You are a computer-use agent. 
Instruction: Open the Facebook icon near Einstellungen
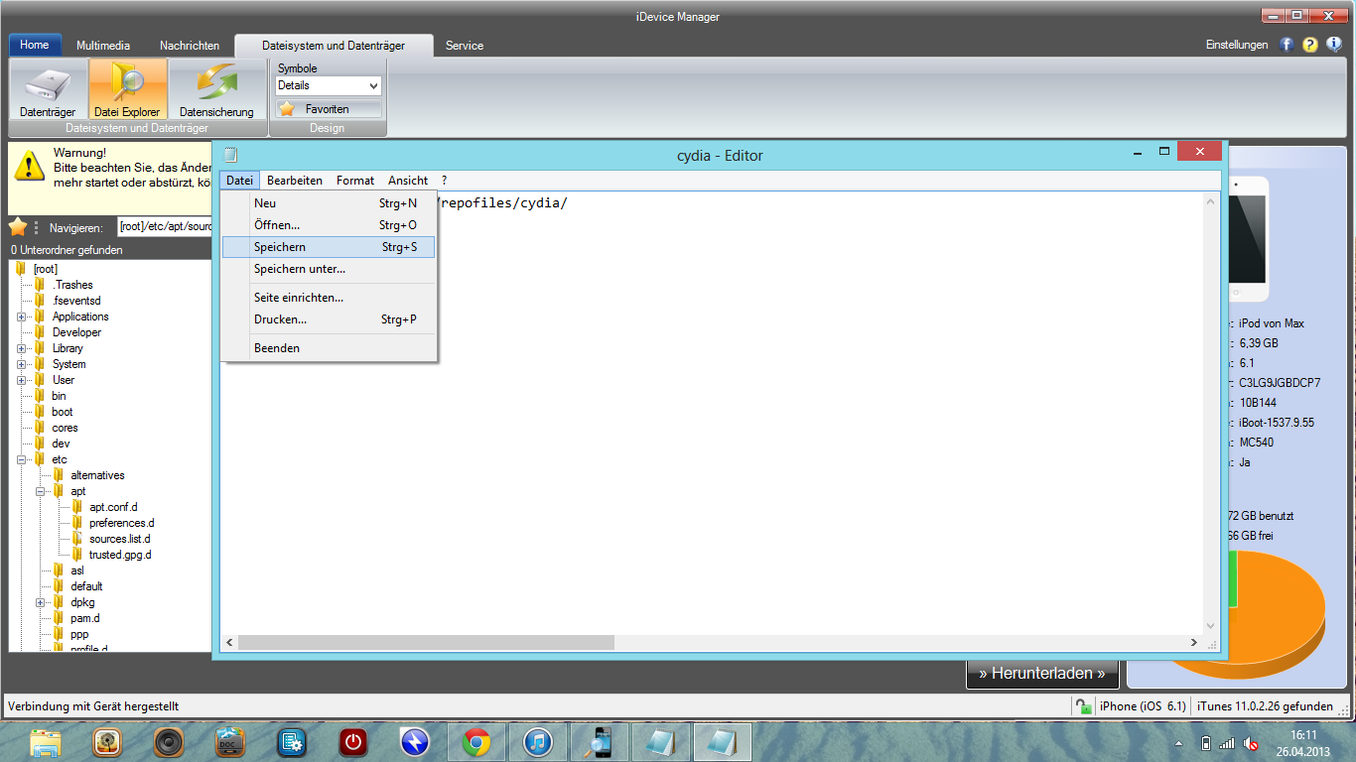coord(1288,45)
